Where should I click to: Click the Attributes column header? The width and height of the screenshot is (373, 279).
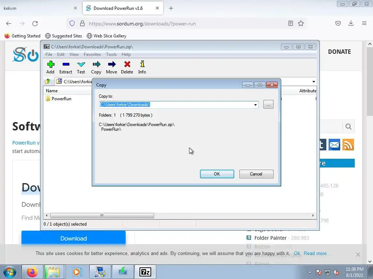(307, 90)
